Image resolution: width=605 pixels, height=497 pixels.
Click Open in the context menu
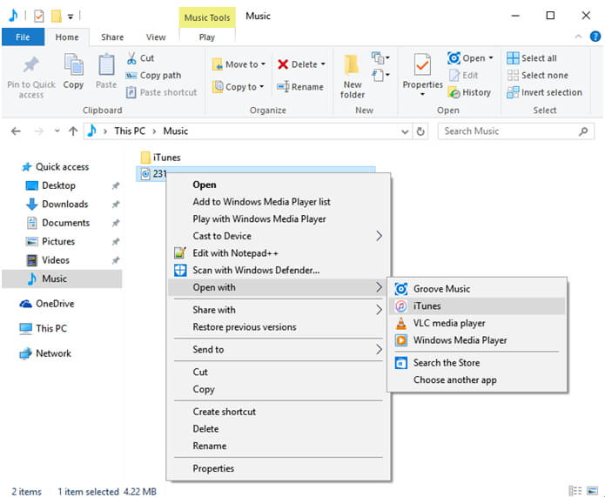click(278, 185)
